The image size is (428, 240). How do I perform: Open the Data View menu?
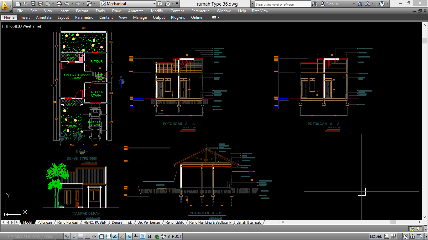tap(260, 11)
